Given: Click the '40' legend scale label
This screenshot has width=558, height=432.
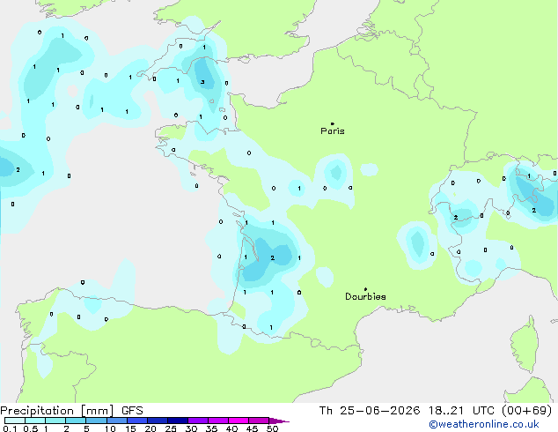Looking at the screenshot, I should (231, 428).
